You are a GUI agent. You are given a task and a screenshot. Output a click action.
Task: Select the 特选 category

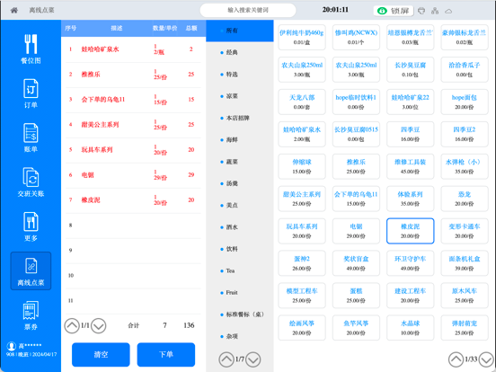(240, 75)
